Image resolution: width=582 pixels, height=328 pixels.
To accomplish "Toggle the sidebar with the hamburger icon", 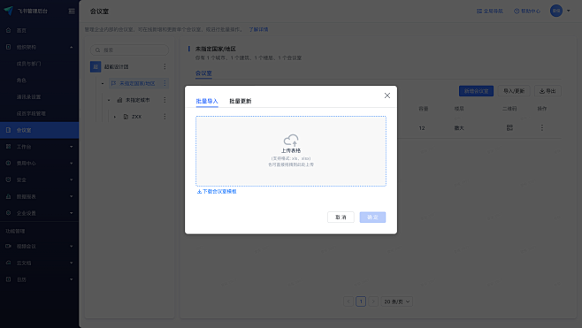I will [72, 11].
